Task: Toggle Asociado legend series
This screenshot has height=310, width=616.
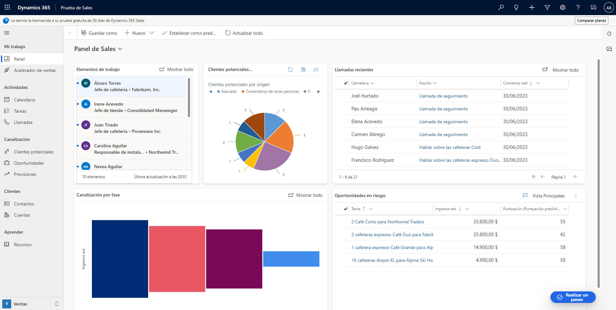Action: pyautogui.click(x=227, y=91)
